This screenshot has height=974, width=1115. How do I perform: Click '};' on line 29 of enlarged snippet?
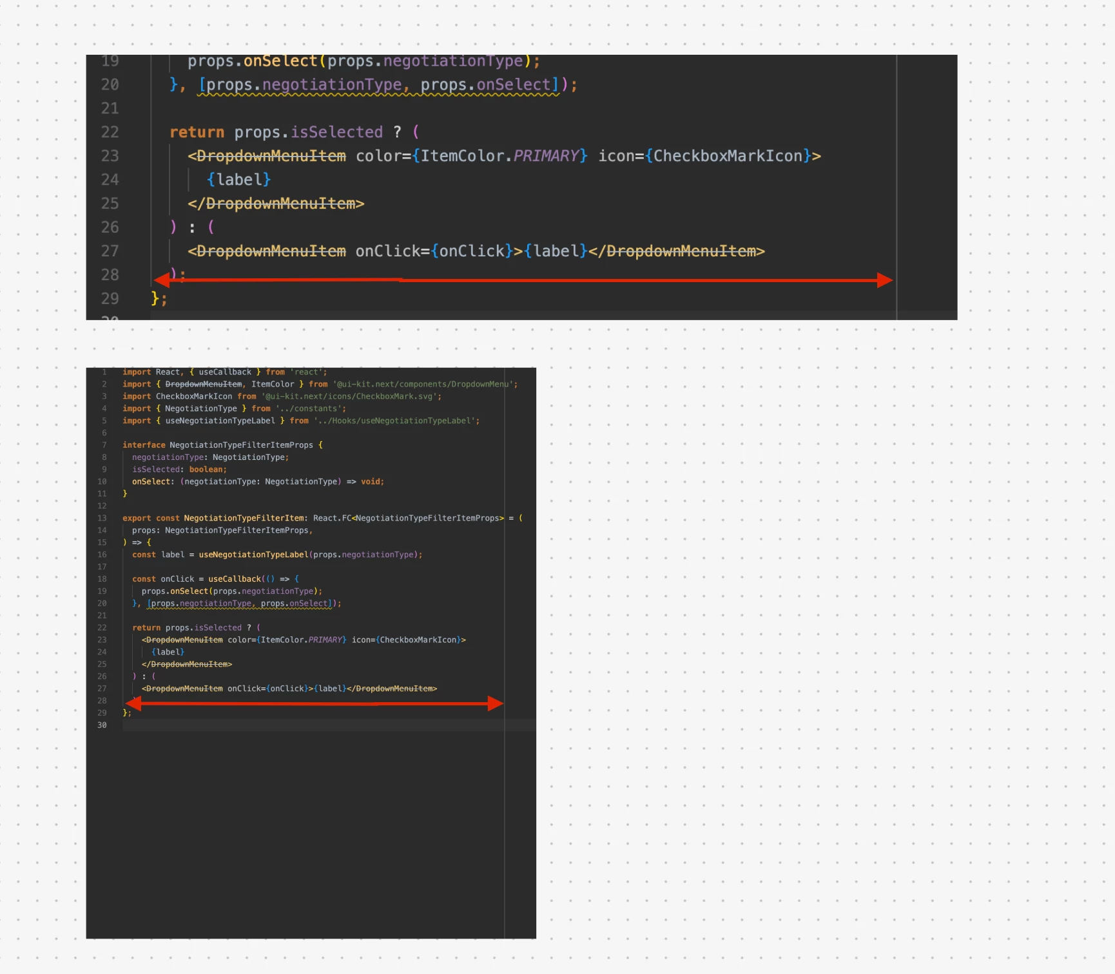(159, 298)
